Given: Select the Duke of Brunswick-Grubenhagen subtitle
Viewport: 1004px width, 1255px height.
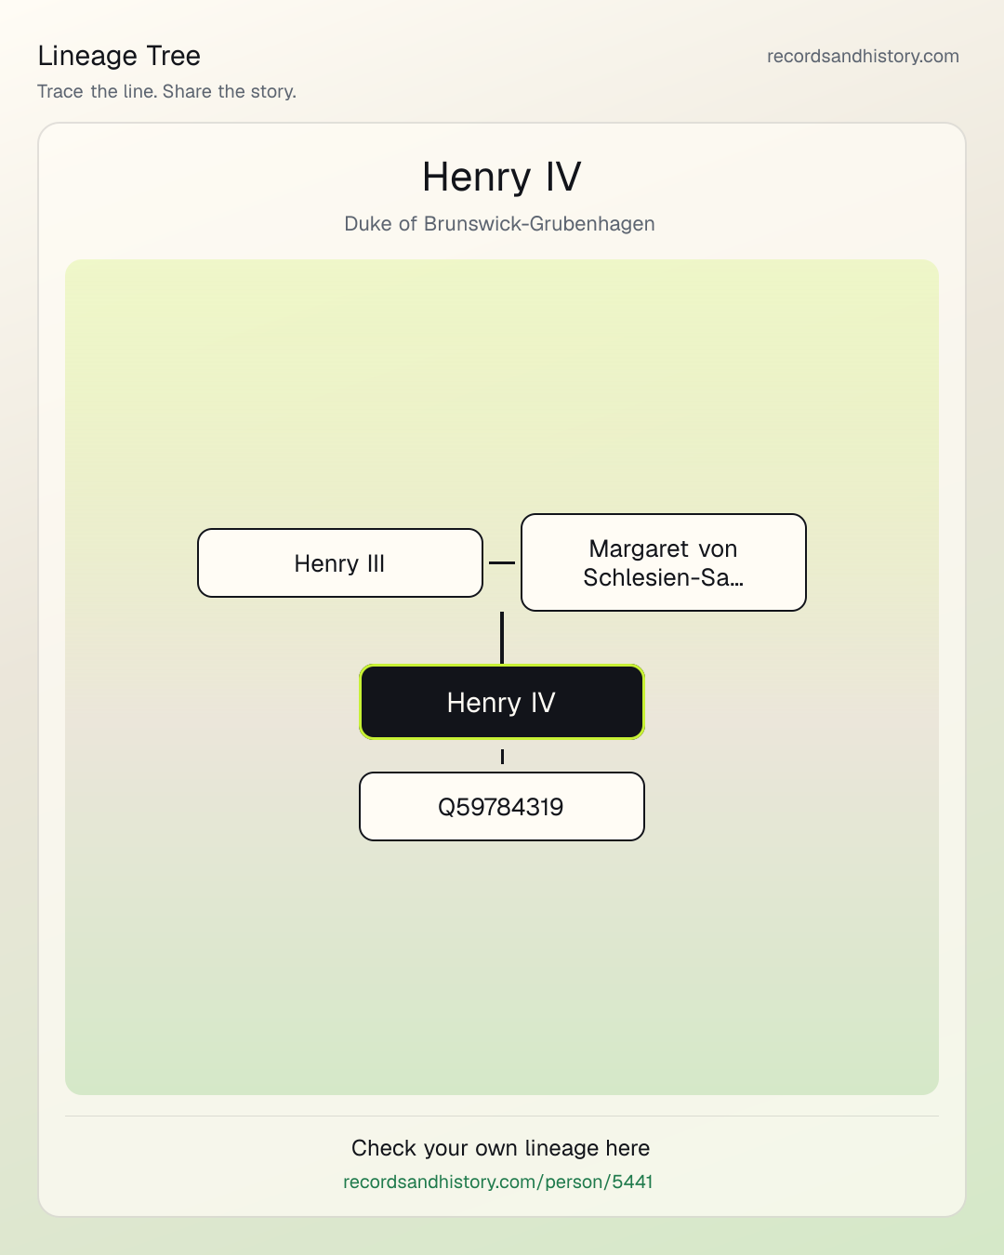Looking at the screenshot, I should pyautogui.click(x=500, y=224).
